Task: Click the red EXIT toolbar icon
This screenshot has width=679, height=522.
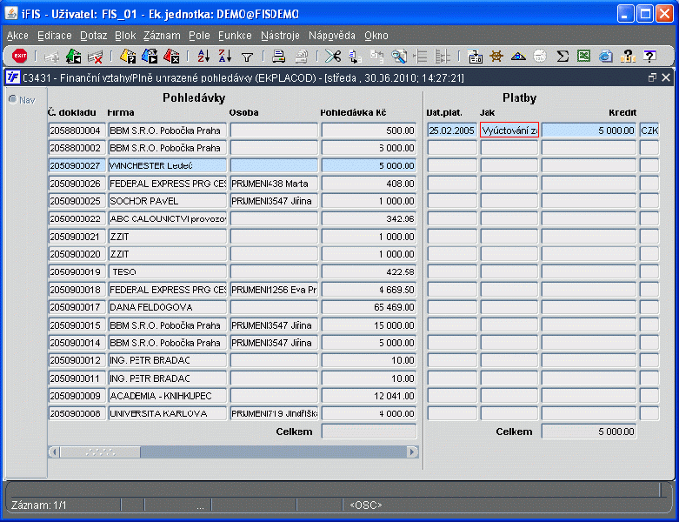Action: pos(19,56)
